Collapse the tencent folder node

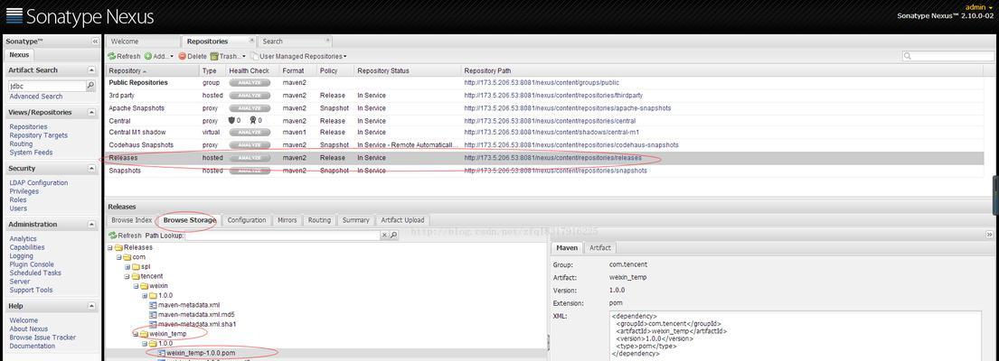(127, 276)
